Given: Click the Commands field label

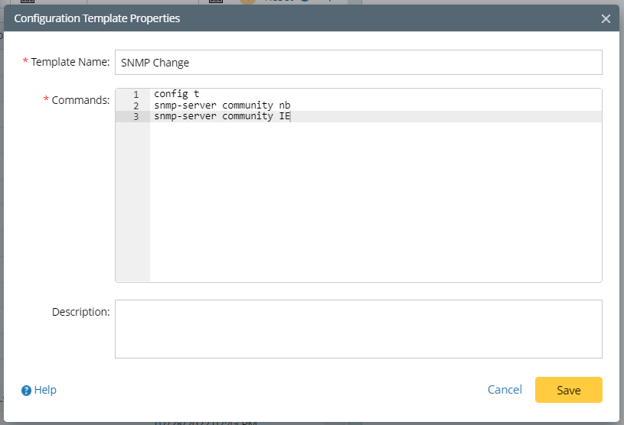Looking at the screenshot, I should coord(80,100).
